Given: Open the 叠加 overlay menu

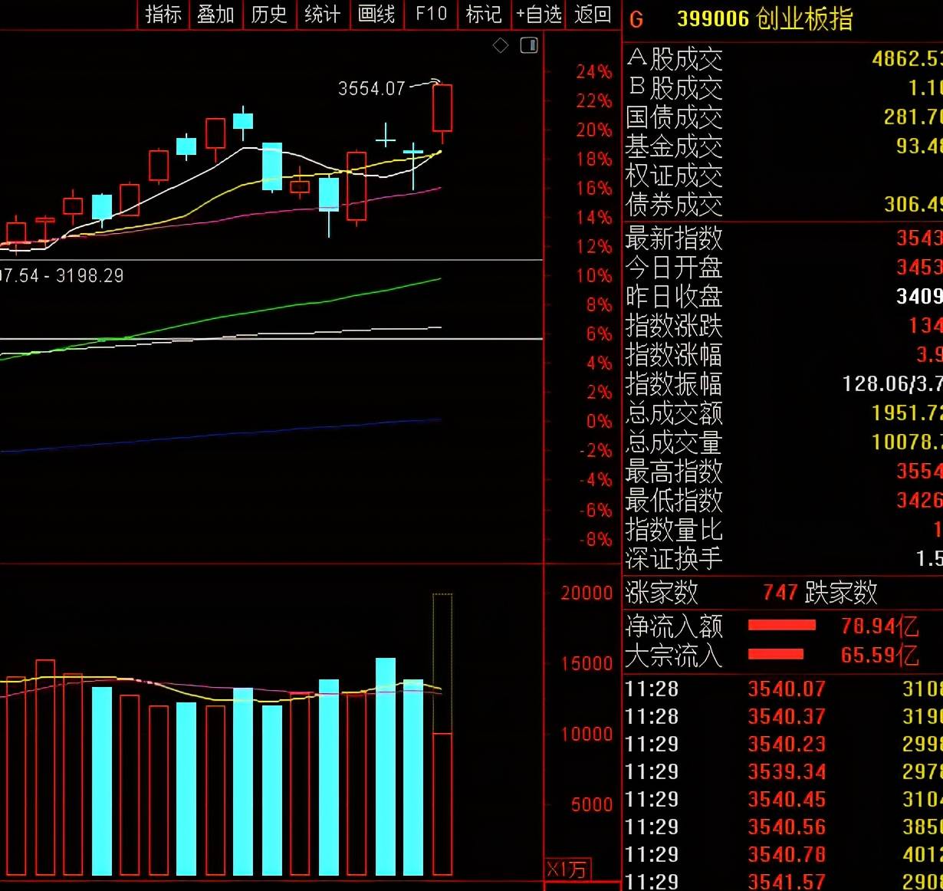Looking at the screenshot, I should pyautogui.click(x=215, y=14).
